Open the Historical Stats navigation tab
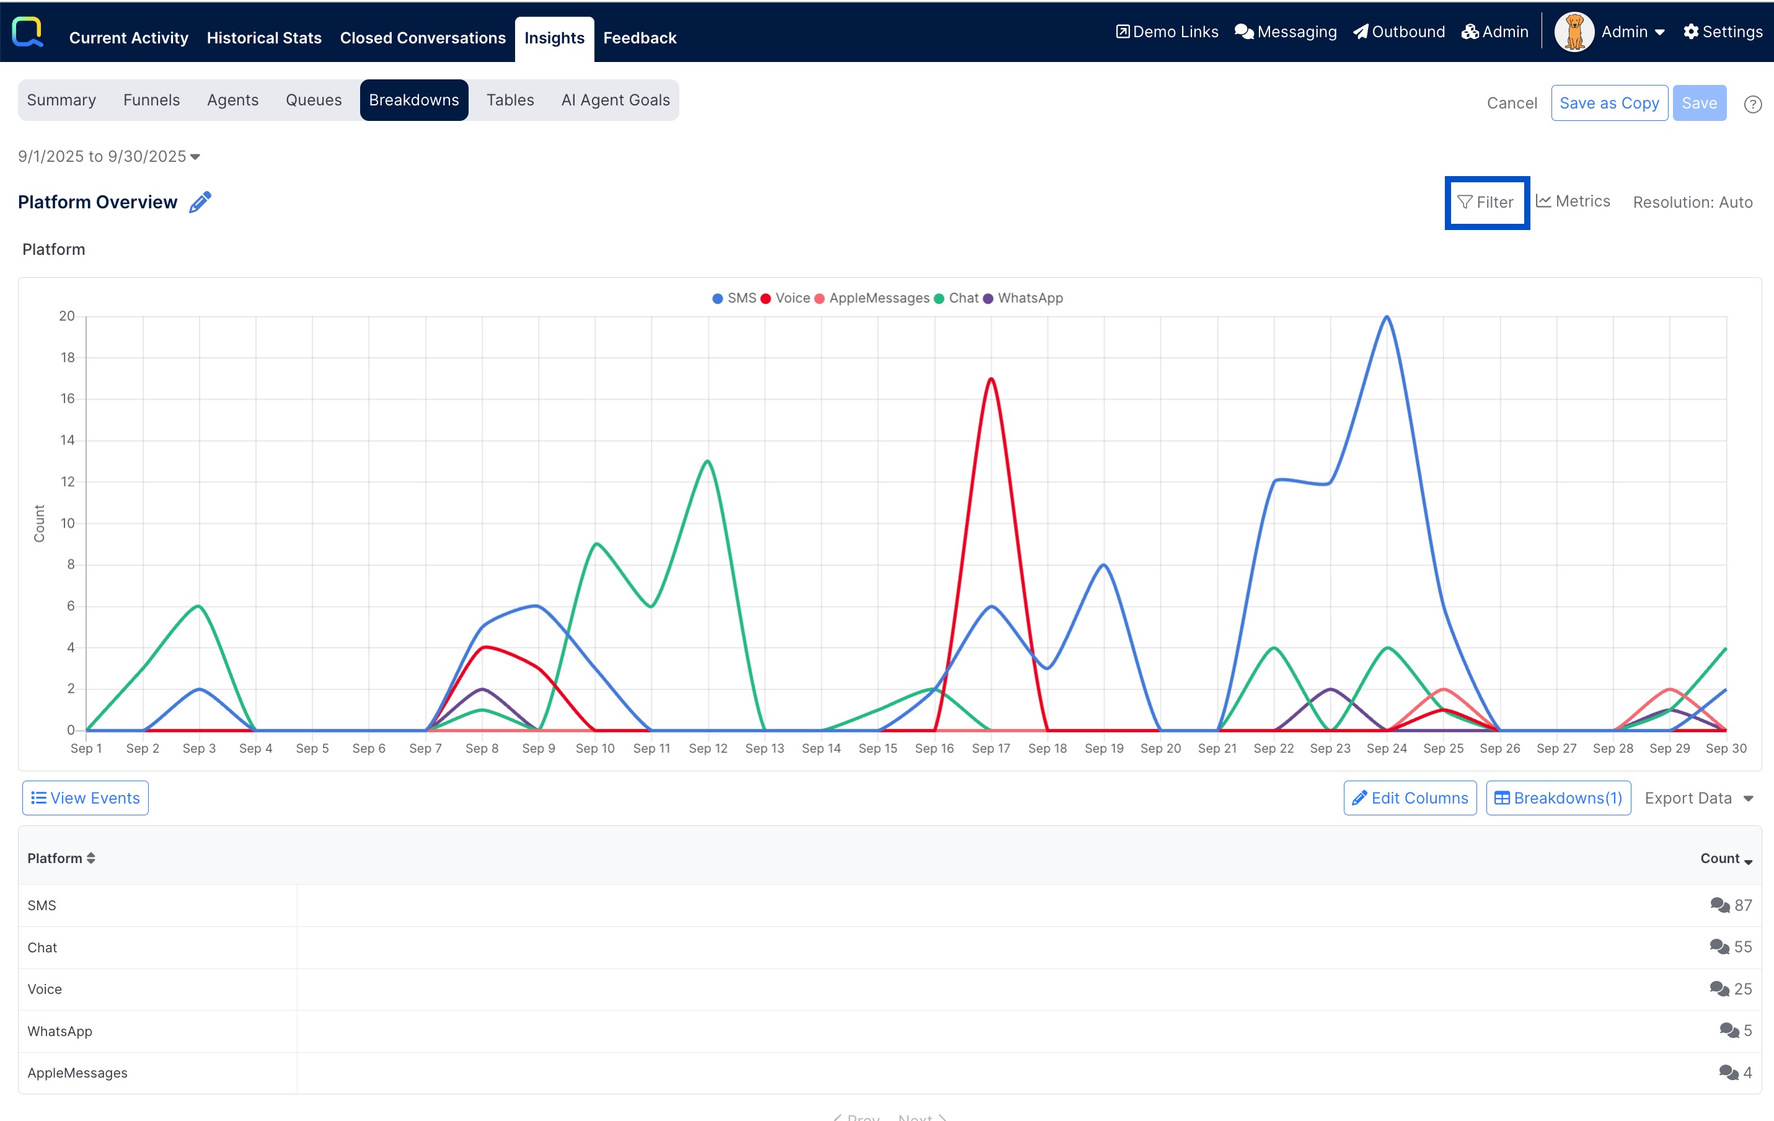Screen dimensions: 1774x1121 [x=263, y=38]
